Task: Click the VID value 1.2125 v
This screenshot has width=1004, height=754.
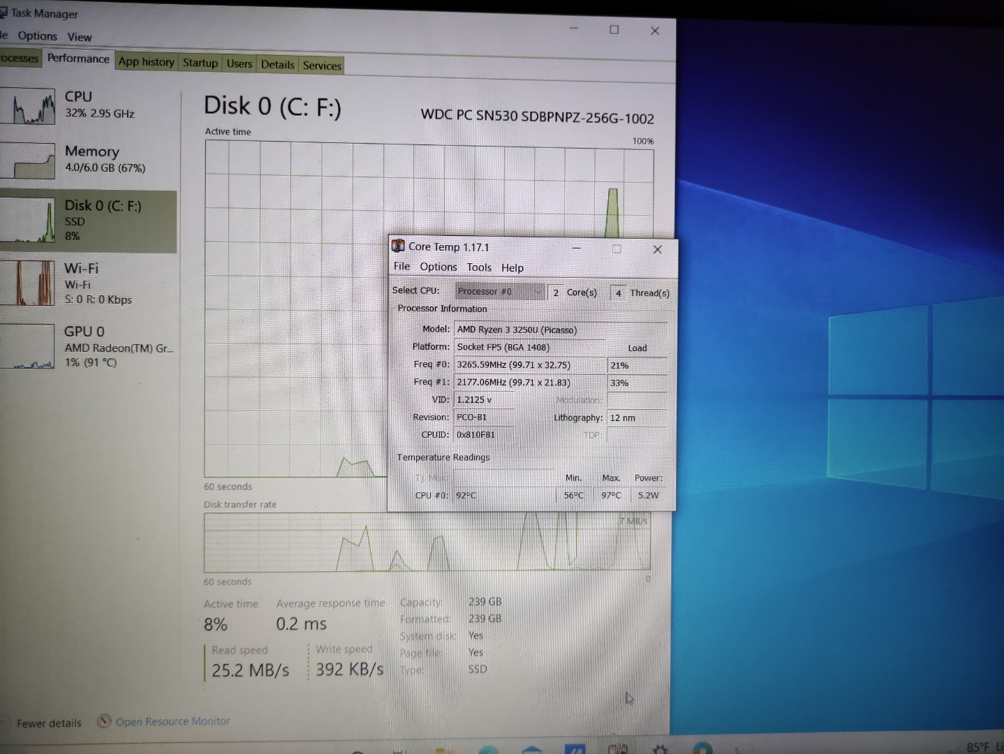Action: [x=484, y=399]
